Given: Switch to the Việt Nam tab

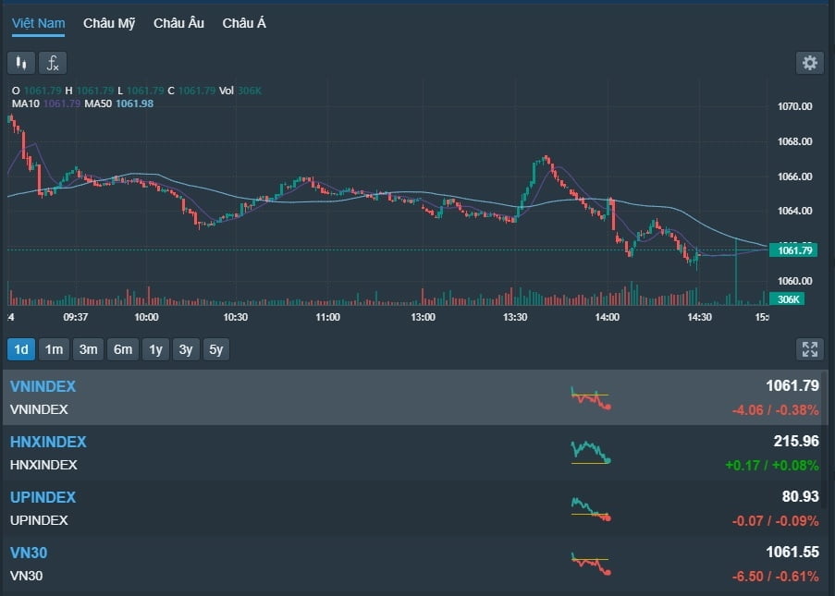Looking at the screenshot, I should 38,23.
